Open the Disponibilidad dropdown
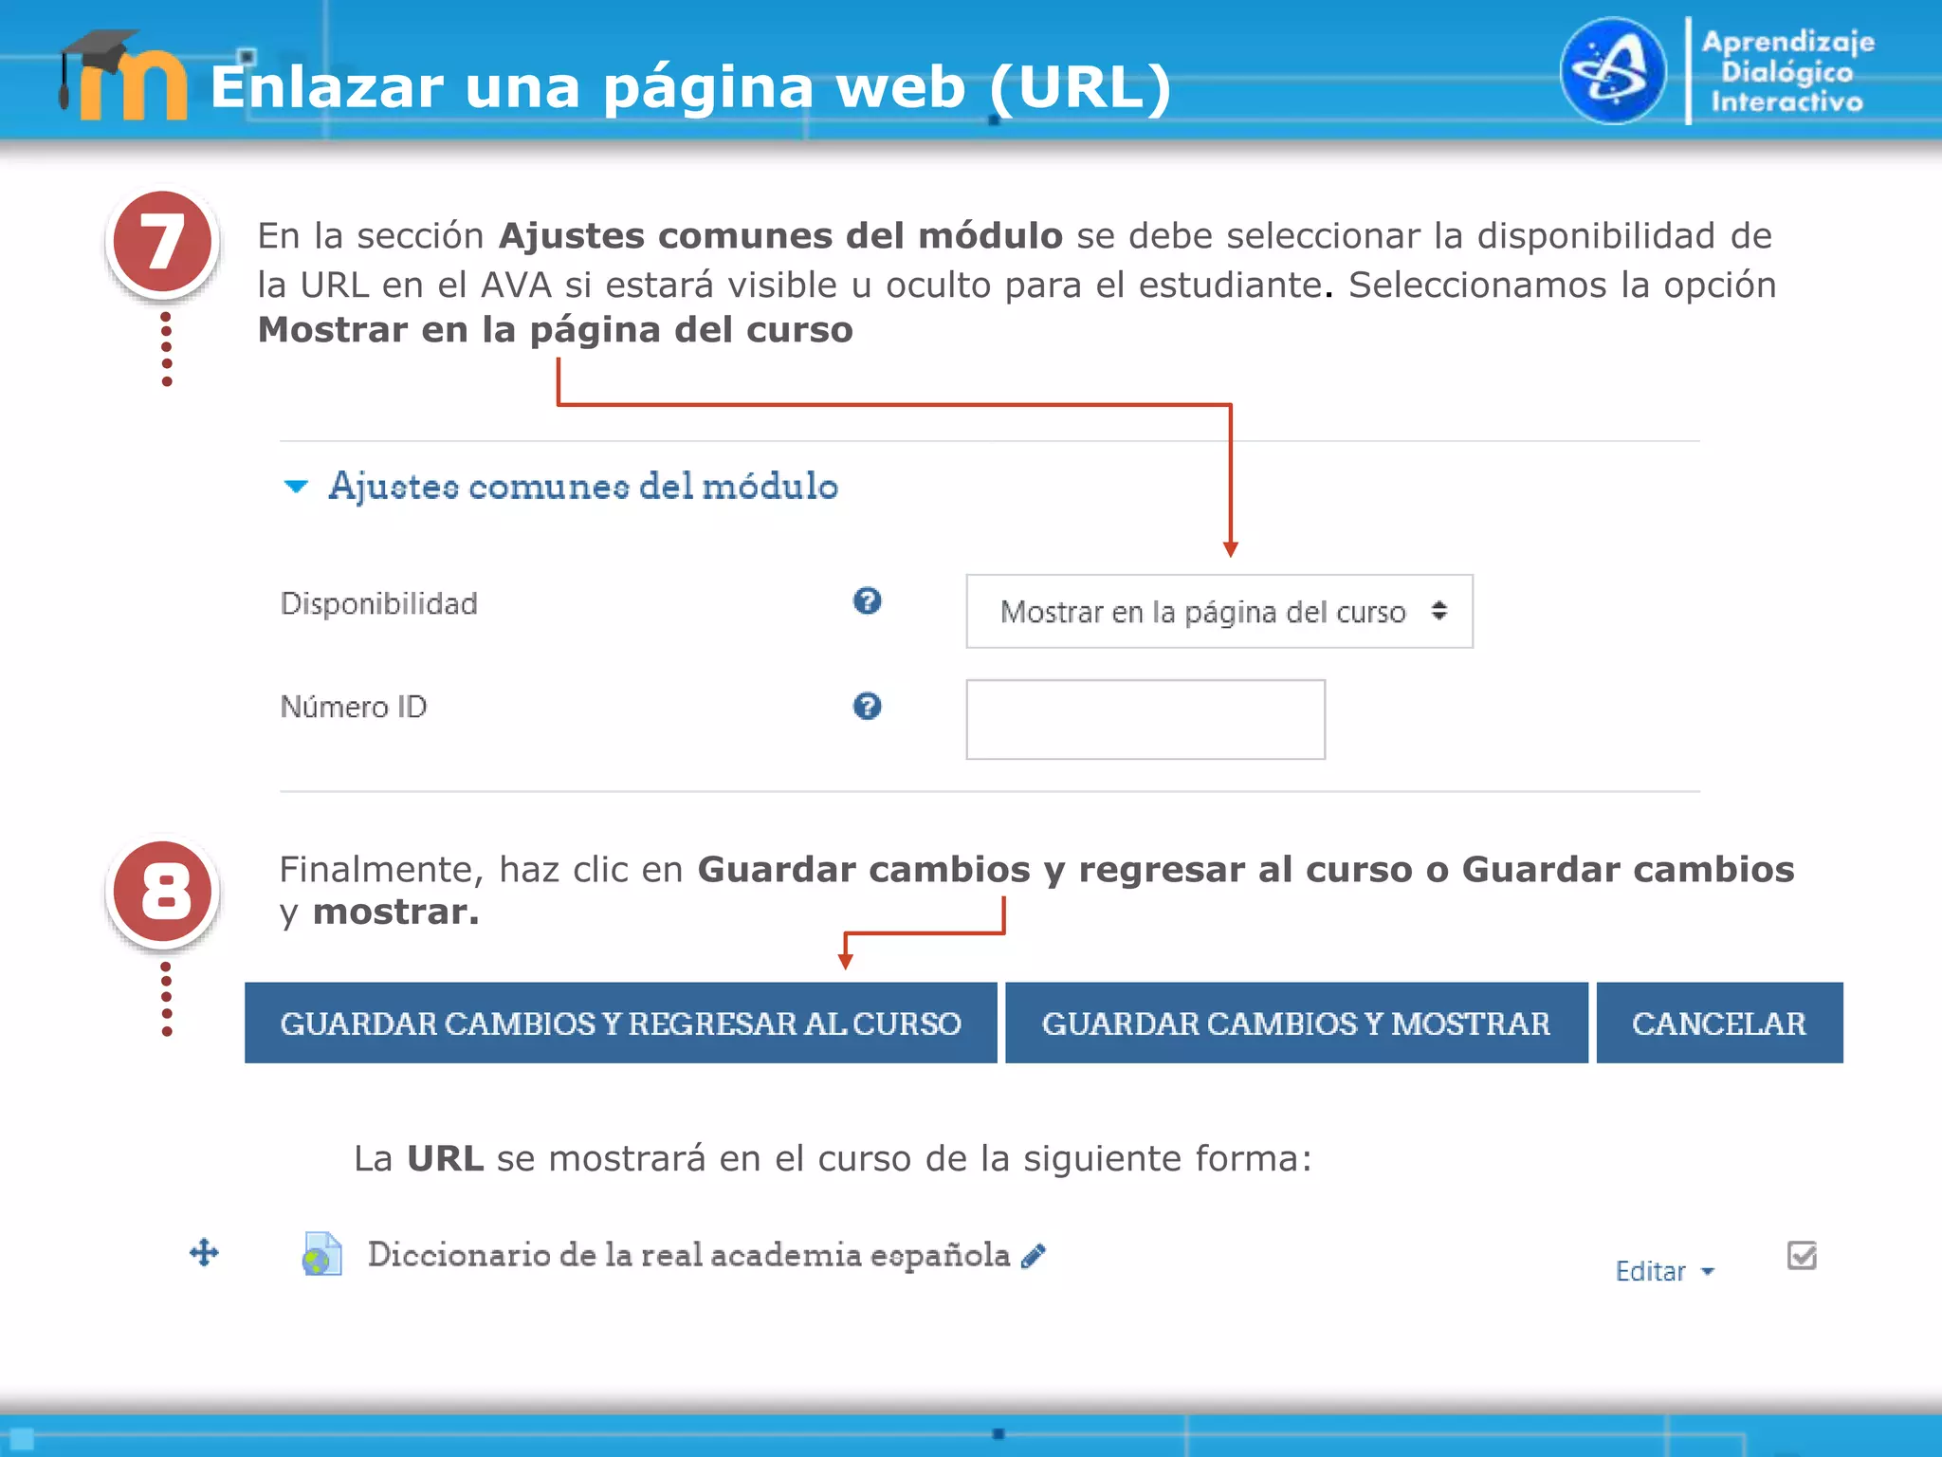This screenshot has width=1942, height=1457. pos(1218,611)
